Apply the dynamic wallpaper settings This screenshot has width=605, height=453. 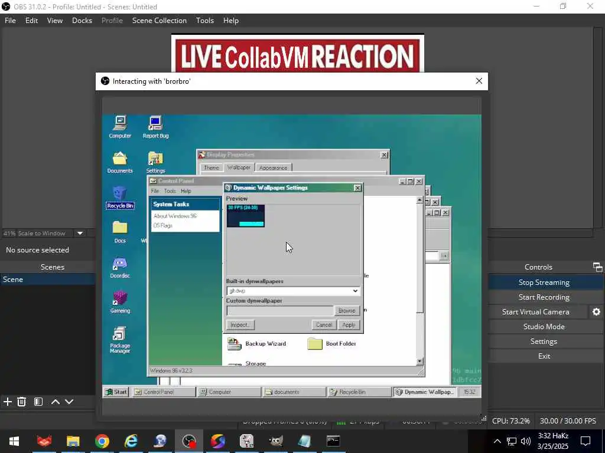tap(349, 325)
